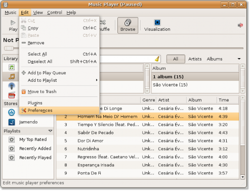Select track Homem Na Meio Di' Homem

pyautogui.click(x=148, y=117)
